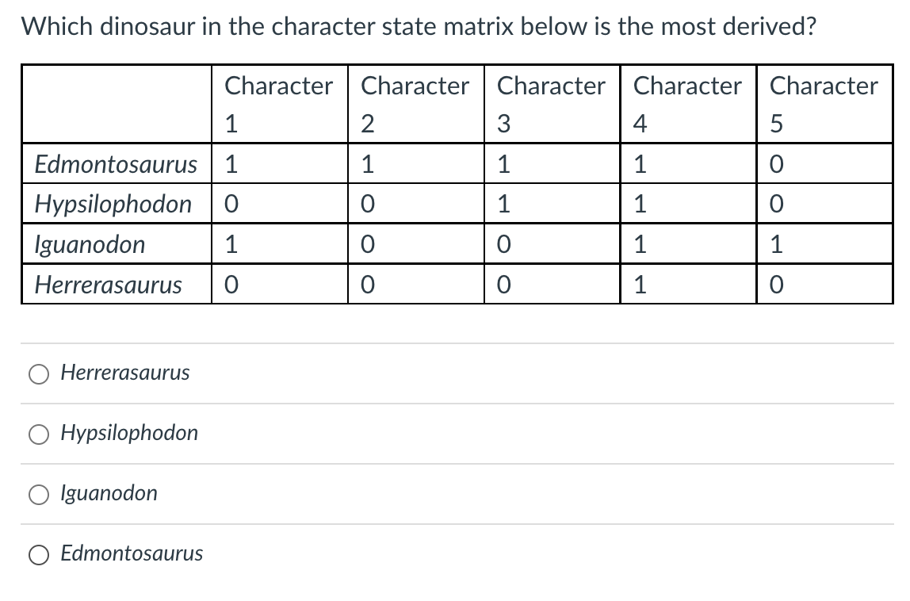
Task: Select the Edmontosaurus radio button
Action: 38,554
